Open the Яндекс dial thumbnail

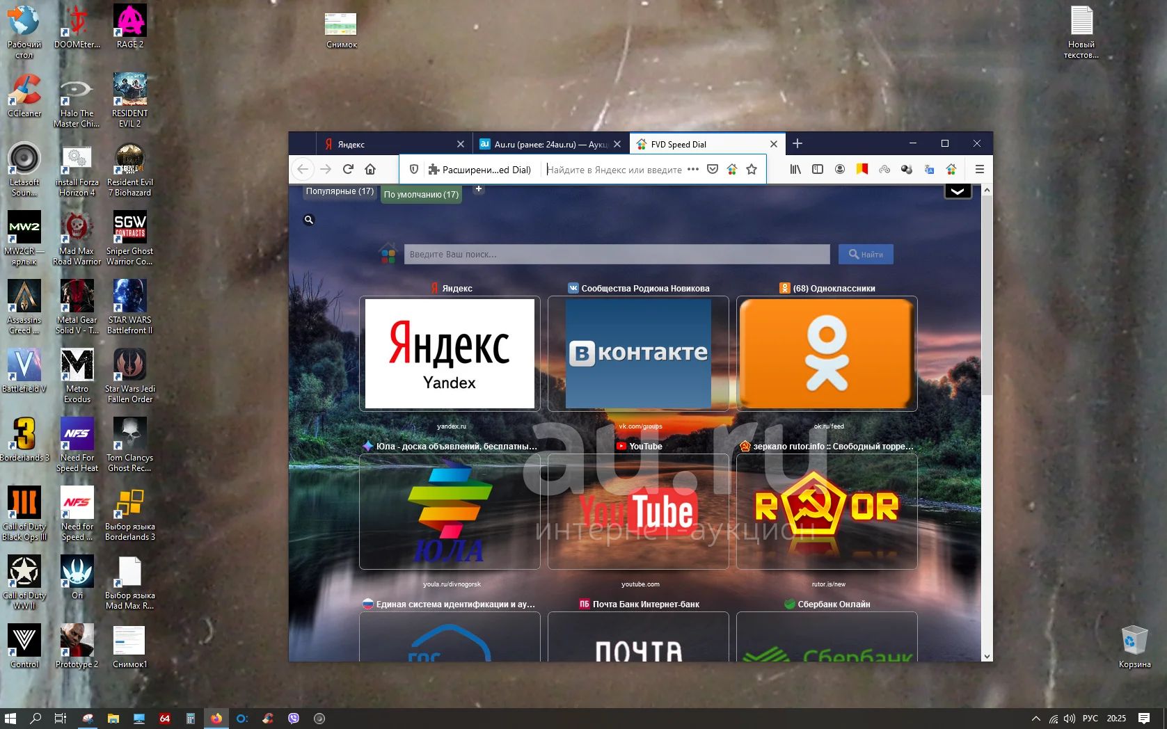point(450,353)
